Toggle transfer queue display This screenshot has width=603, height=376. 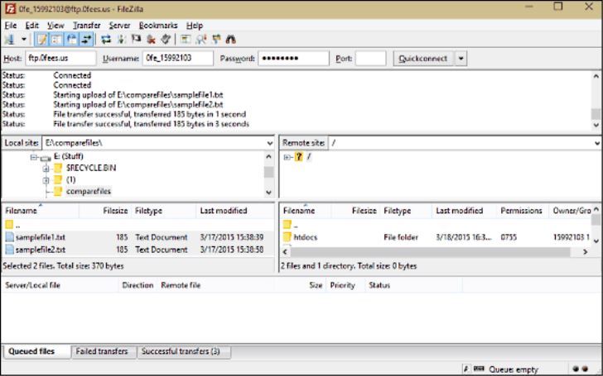pyautogui.click(x=86, y=39)
